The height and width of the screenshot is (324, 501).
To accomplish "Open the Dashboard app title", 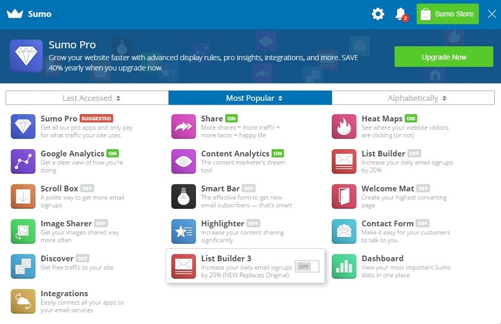I will [382, 258].
